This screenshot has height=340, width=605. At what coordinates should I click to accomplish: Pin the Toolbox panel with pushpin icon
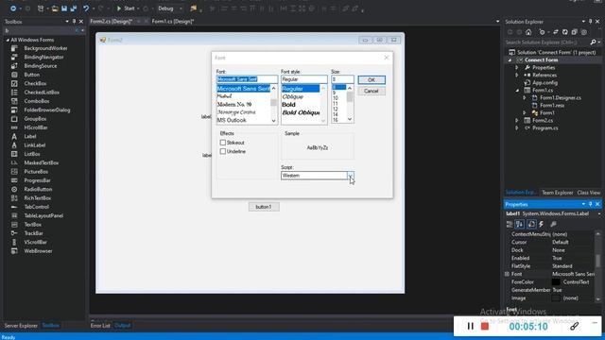tap(74, 22)
